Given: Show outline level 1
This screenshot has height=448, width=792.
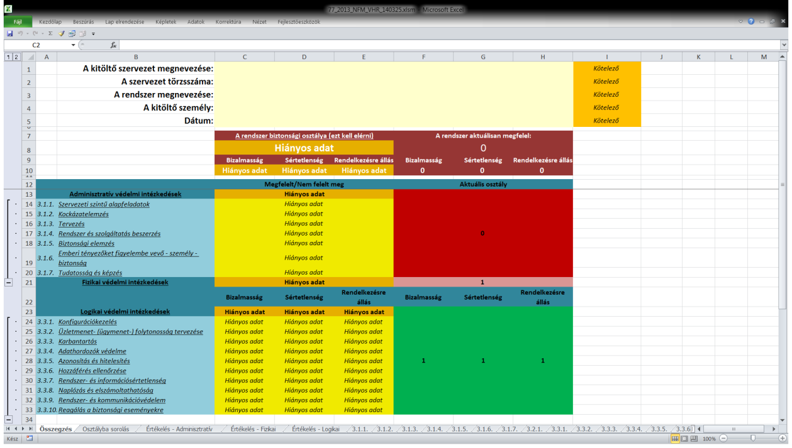Looking at the screenshot, I should (x=7, y=57).
